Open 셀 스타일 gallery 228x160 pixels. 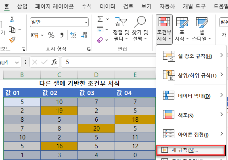(x=201, y=29)
